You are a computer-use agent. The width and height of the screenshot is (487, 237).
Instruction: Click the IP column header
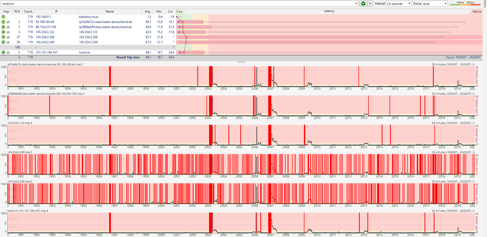click(56, 11)
